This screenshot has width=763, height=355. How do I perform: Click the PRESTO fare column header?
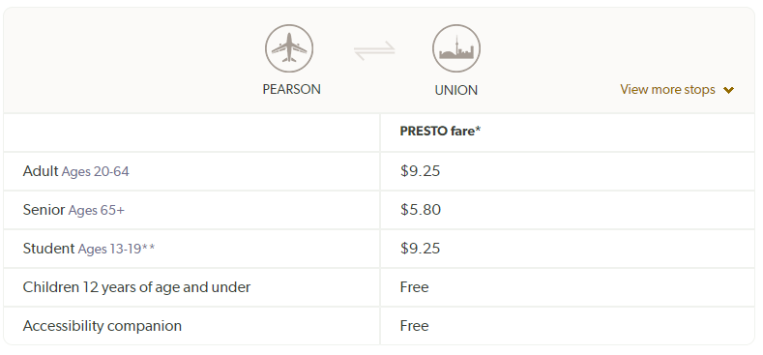click(x=440, y=131)
